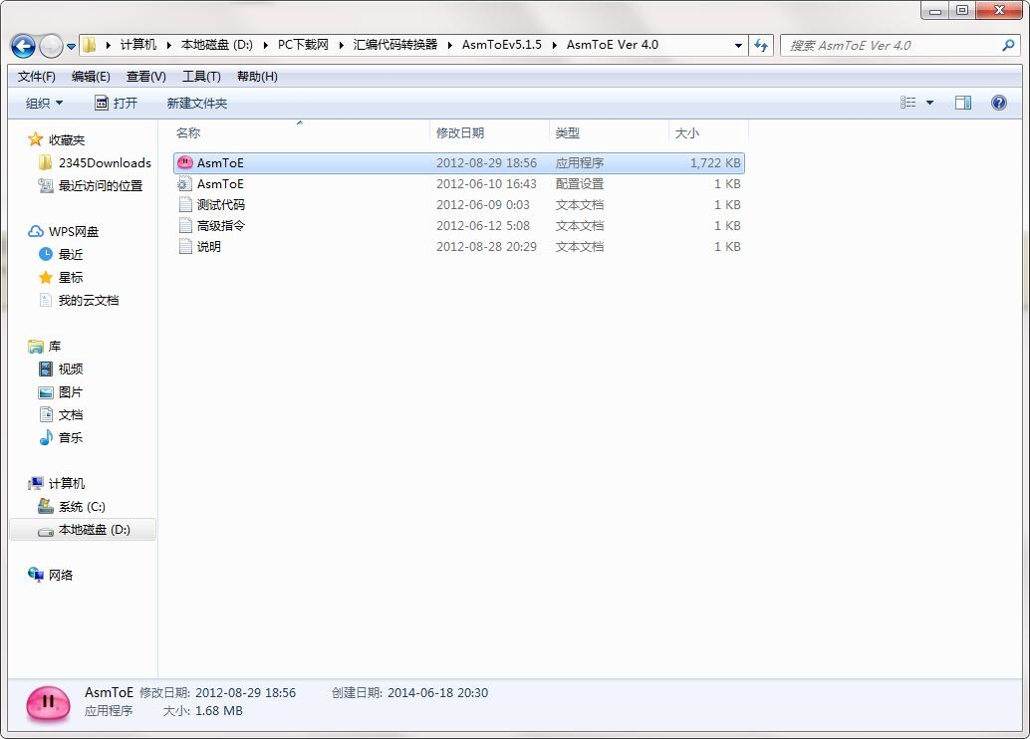
Task: Select the pink AsmToE application file
Action: pos(458,163)
